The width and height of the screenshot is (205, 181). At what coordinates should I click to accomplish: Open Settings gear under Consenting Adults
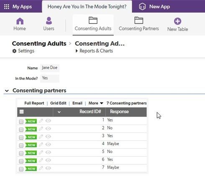(x=14, y=51)
